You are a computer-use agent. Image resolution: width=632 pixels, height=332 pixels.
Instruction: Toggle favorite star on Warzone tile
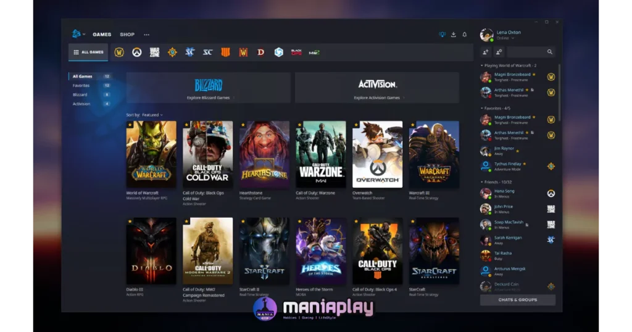tap(299, 125)
